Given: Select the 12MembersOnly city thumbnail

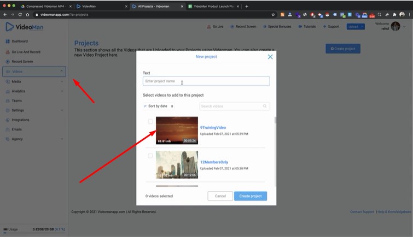Looking at the screenshot, I should pos(177,165).
